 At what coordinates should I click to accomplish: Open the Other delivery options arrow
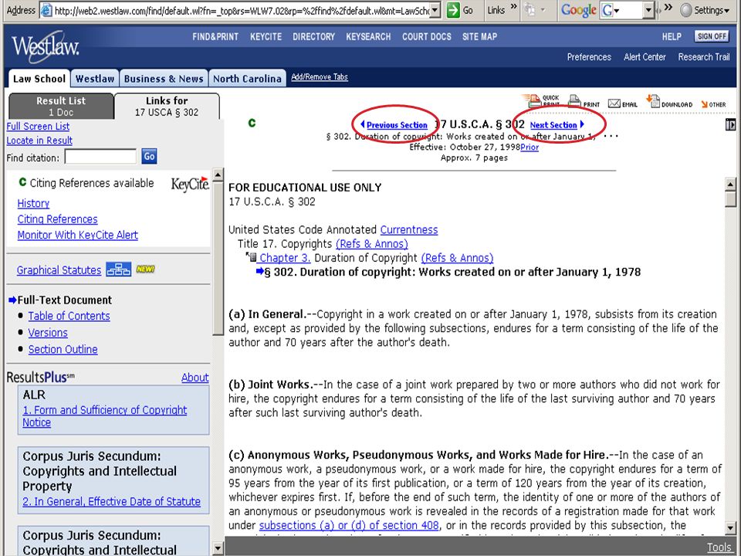[x=704, y=104]
